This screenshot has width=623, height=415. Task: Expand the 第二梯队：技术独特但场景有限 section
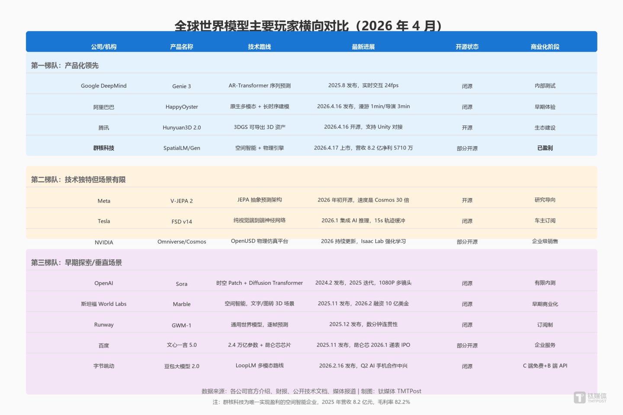[78, 179]
